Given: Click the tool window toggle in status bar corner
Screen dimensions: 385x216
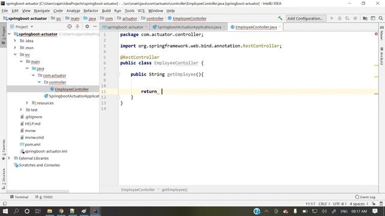Looking at the screenshot, I should click(x=5, y=203).
